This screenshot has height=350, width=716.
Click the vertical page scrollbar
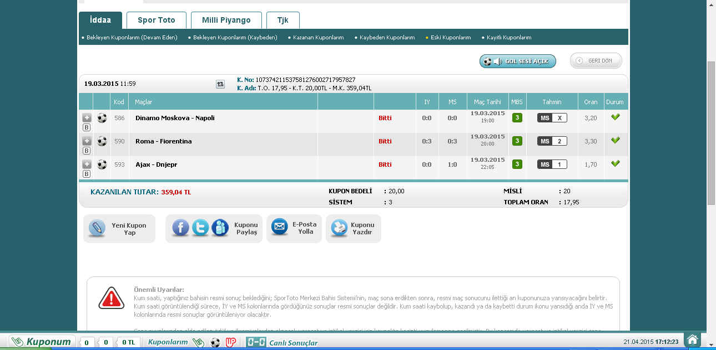711,133
